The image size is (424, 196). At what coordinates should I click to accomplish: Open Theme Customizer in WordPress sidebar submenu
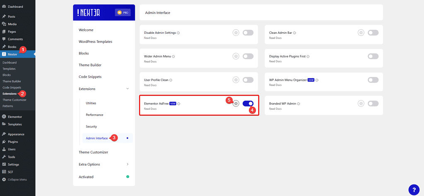pyautogui.click(x=14, y=100)
